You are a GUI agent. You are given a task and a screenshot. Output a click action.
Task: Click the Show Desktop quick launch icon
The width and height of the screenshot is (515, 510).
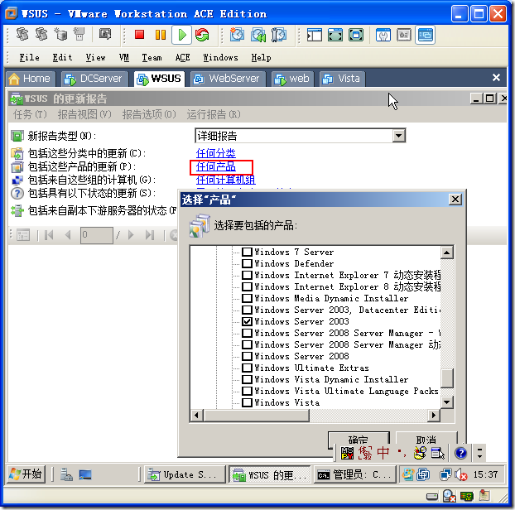(85, 475)
